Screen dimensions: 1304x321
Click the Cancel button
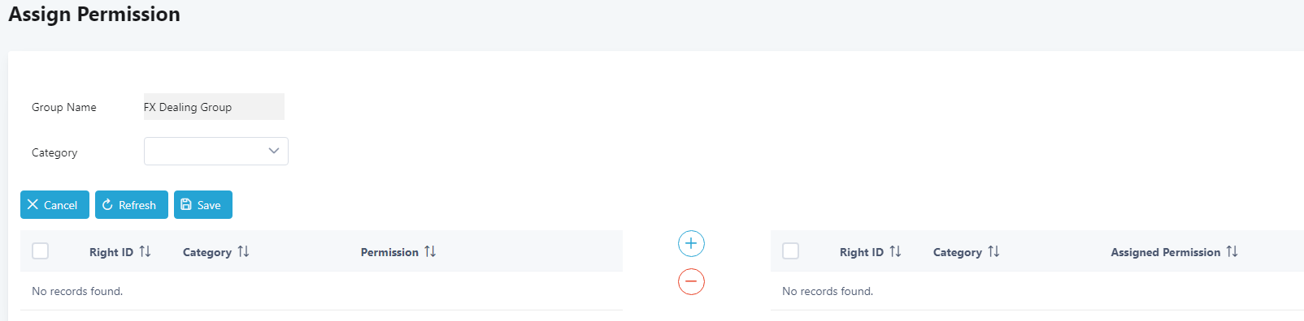pyautogui.click(x=54, y=205)
